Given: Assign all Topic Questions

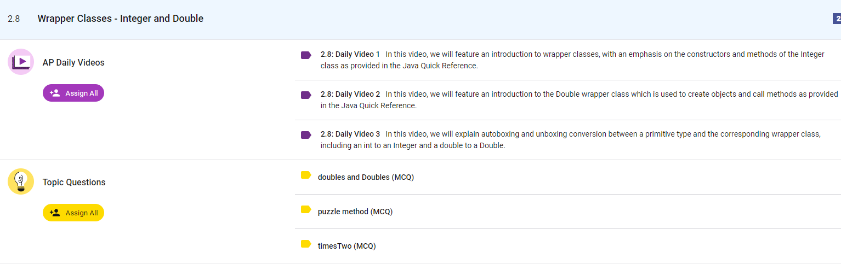Looking at the screenshot, I should coord(73,213).
